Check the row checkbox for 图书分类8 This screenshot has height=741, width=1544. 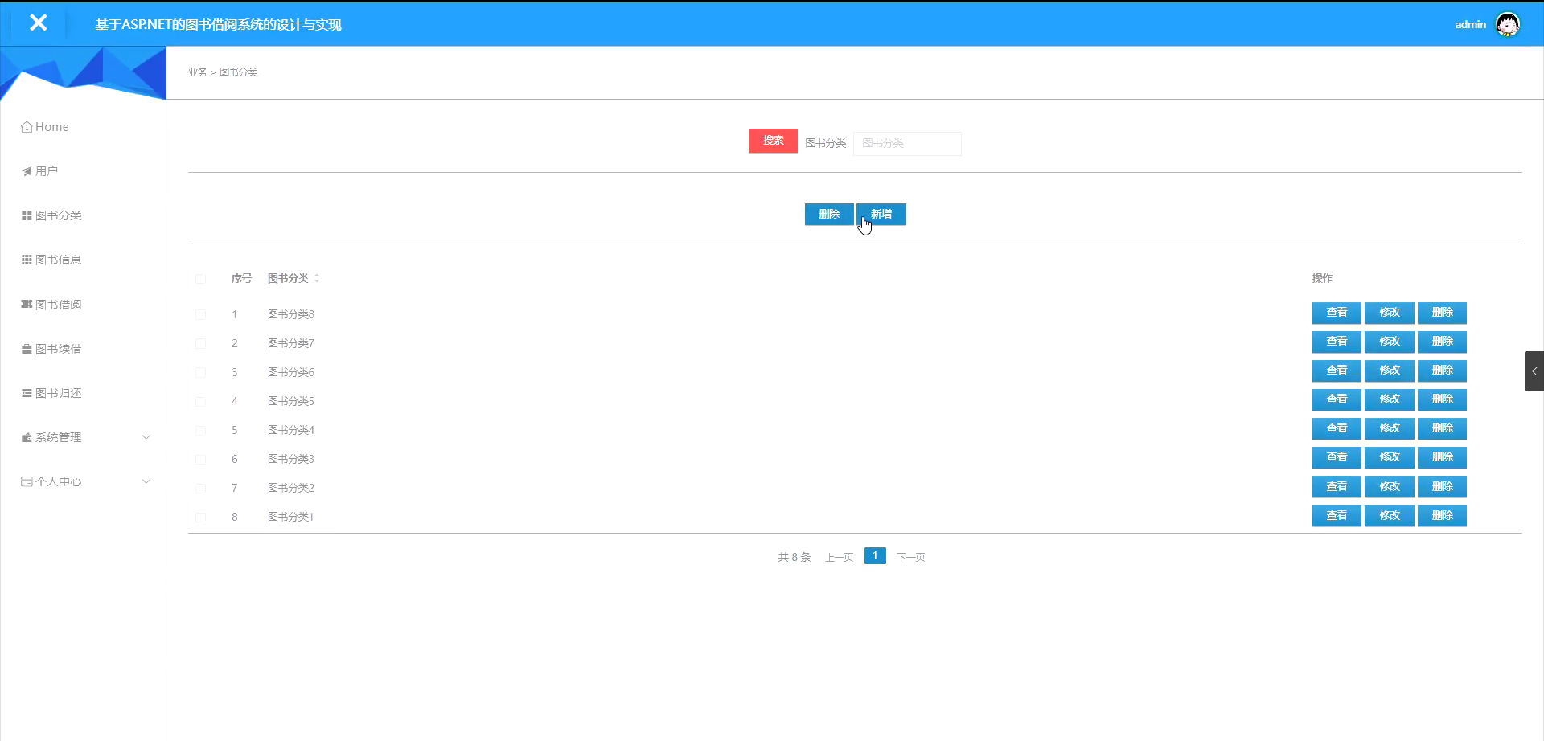click(200, 314)
